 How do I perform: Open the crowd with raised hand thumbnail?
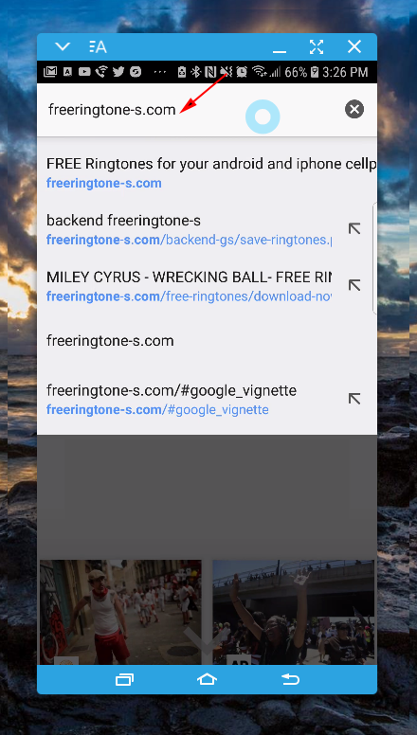click(x=293, y=612)
